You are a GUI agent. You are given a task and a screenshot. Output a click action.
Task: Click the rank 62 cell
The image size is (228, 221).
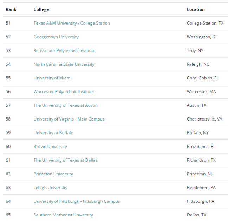(8, 174)
